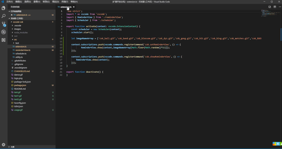This screenshot has height=149, width=282.
Task: Open the 终端(T) menu
Action: pos(65,2)
